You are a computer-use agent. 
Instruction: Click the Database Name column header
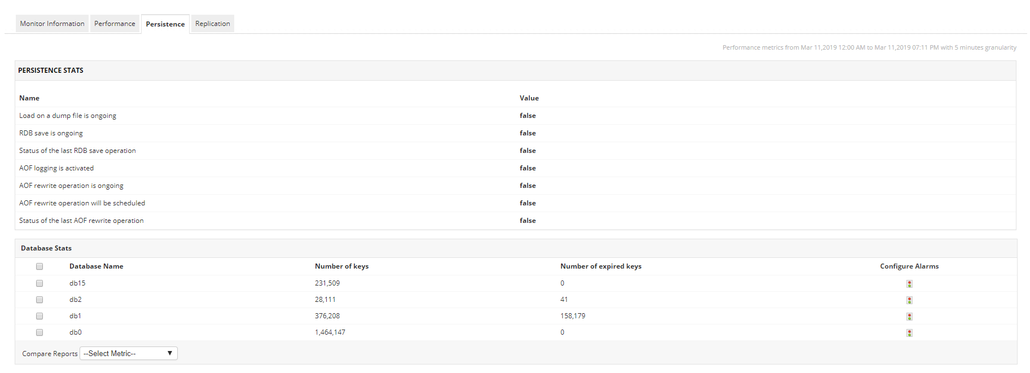96,266
